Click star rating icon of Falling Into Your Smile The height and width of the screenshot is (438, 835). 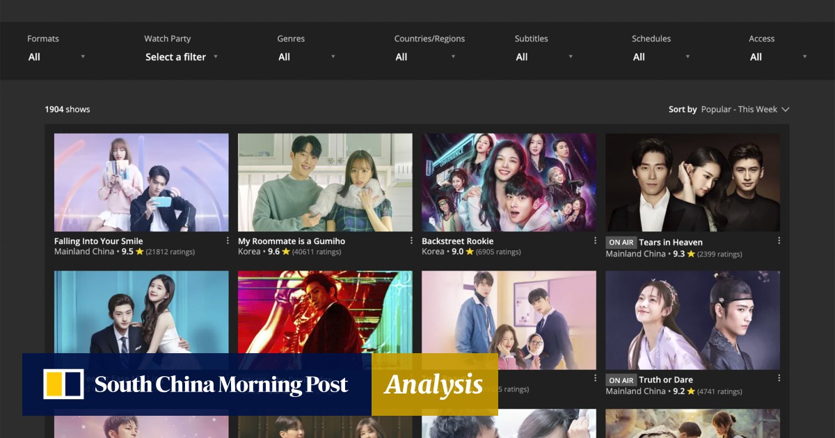(x=140, y=252)
